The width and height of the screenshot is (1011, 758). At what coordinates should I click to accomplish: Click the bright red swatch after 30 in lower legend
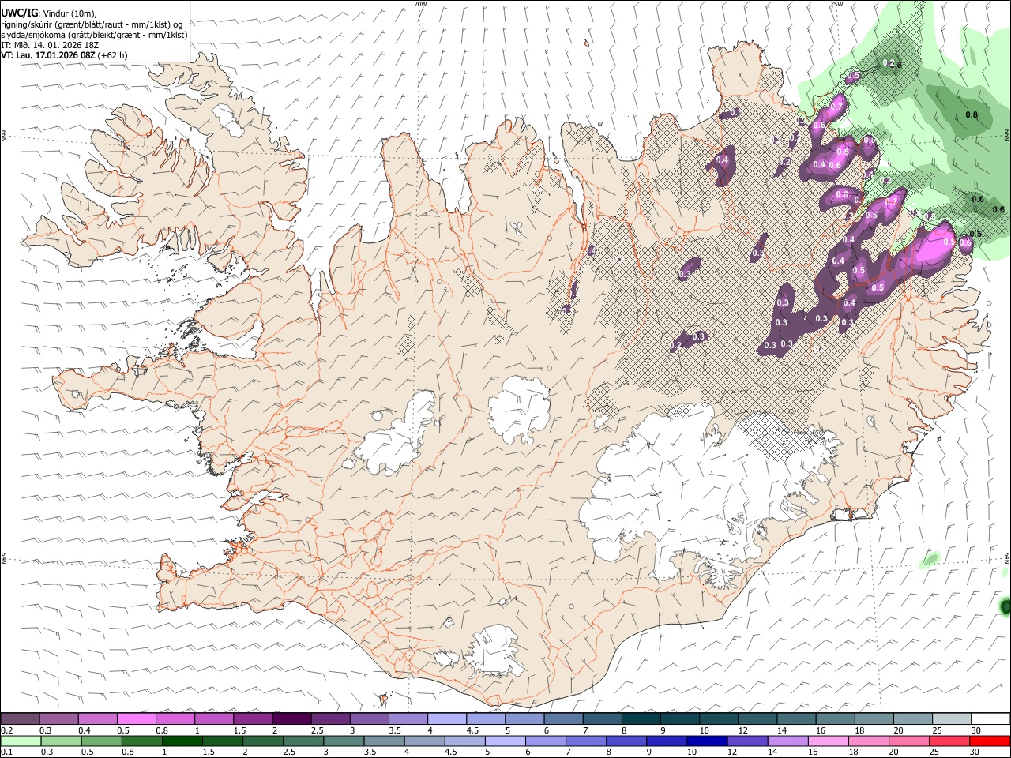(990, 741)
